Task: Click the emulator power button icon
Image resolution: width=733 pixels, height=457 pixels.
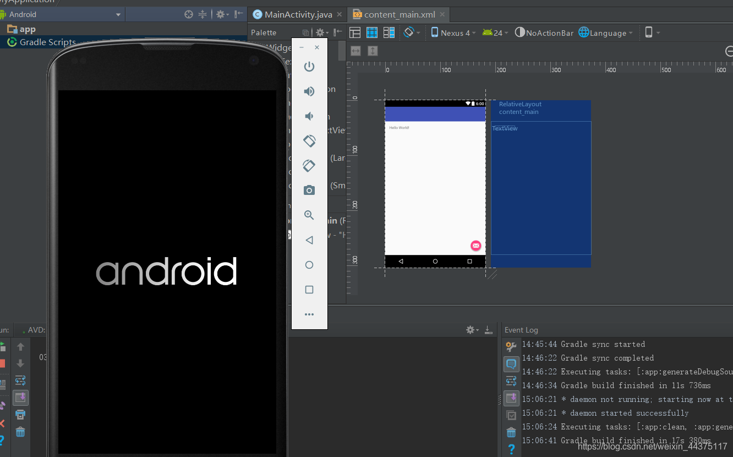Action: (309, 67)
